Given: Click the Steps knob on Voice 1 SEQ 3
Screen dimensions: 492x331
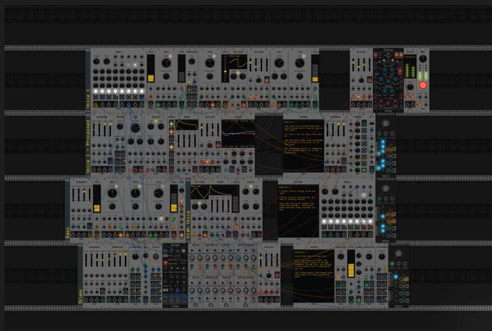Looking at the screenshot, I should 107,61.
